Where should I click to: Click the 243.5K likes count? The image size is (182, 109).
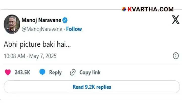[x=22, y=72]
